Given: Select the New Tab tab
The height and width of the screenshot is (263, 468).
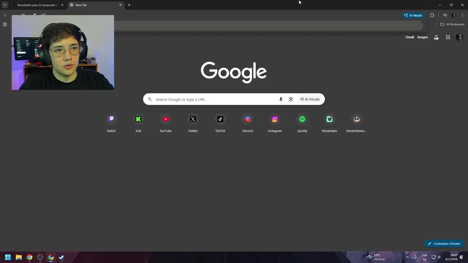Looking at the screenshot, I should [x=96, y=5].
